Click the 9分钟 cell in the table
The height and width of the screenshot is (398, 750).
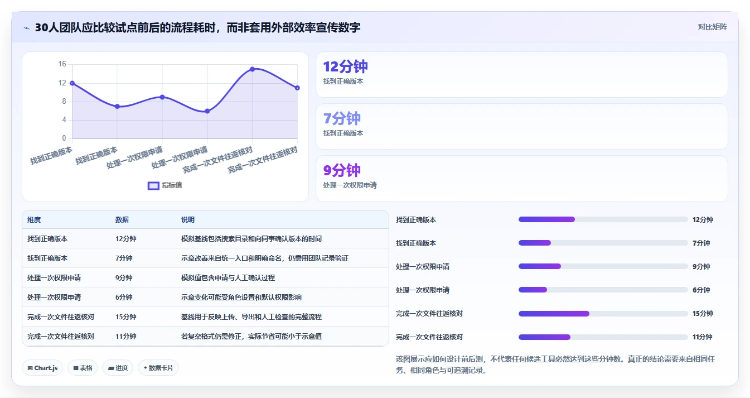(124, 278)
